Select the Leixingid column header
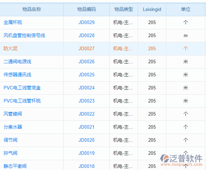 point(152,9)
